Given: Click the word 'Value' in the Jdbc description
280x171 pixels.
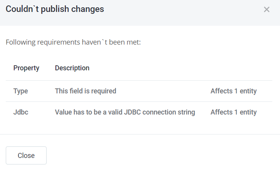Looking at the screenshot, I should tap(63, 112).
